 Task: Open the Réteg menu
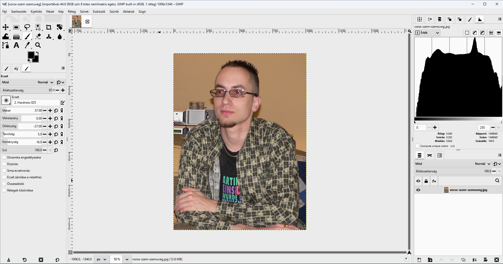pyautogui.click(x=72, y=12)
